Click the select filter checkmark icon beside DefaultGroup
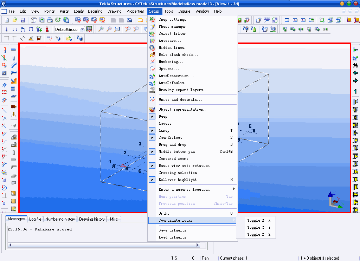The image size is (360, 261). [89, 29]
